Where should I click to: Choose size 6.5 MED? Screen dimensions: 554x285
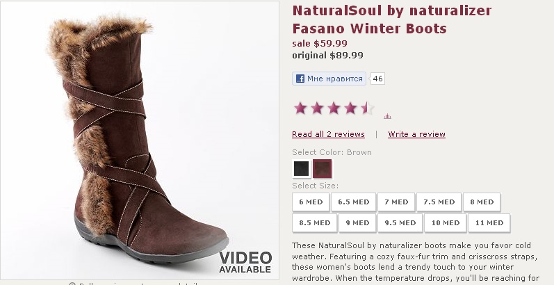pyautogui.click(x=353, y=202)
